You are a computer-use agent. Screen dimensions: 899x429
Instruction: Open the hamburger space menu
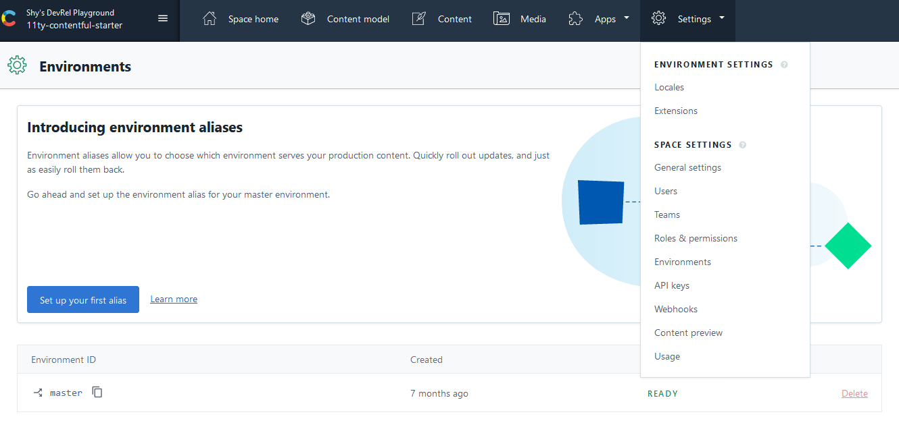coord(163,18)
